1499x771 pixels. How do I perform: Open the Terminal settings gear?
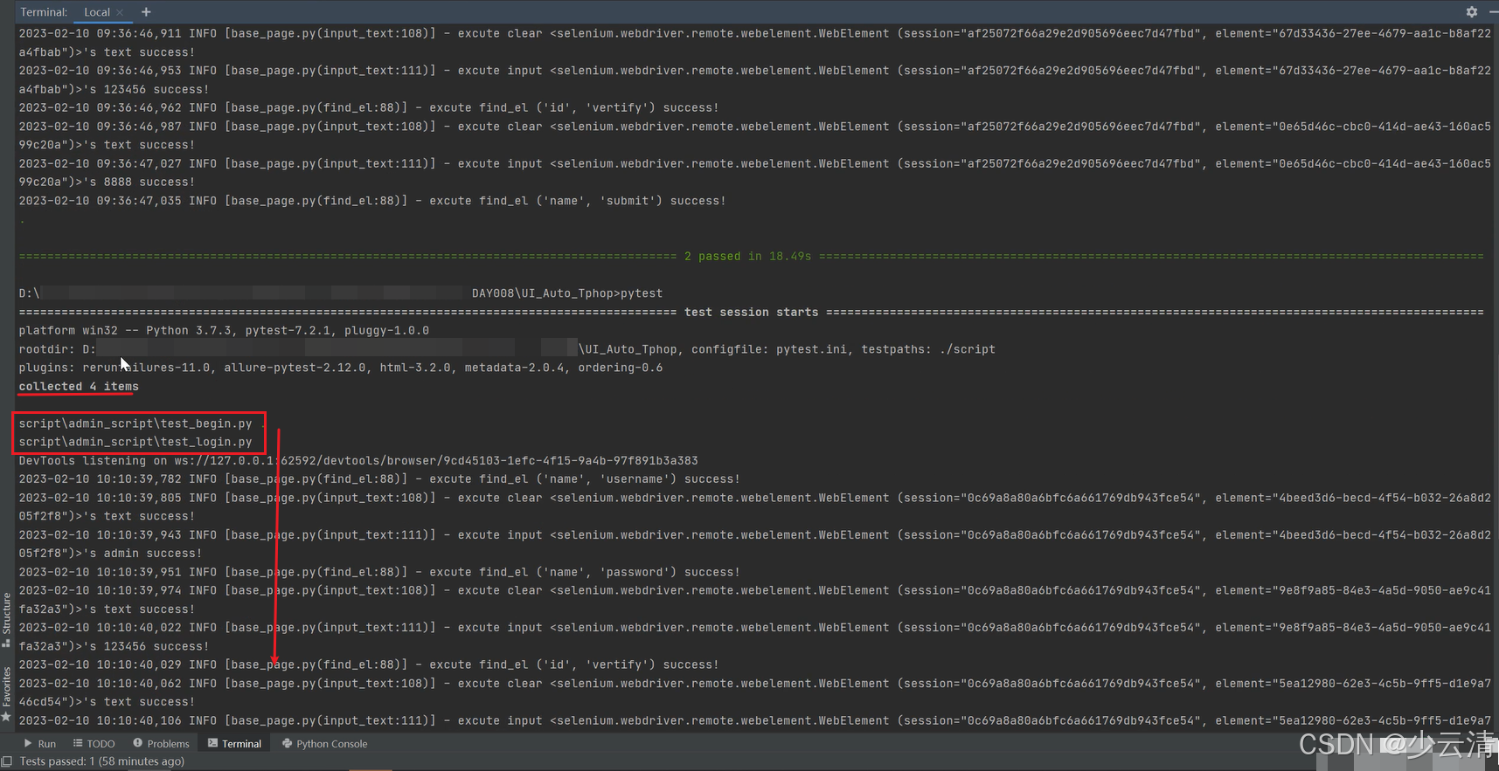coord(1472,12)
